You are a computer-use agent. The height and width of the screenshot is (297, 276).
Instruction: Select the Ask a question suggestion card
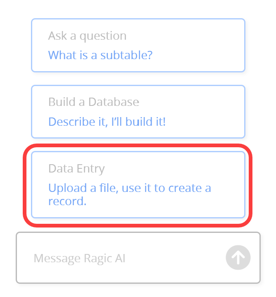[138, 45]
